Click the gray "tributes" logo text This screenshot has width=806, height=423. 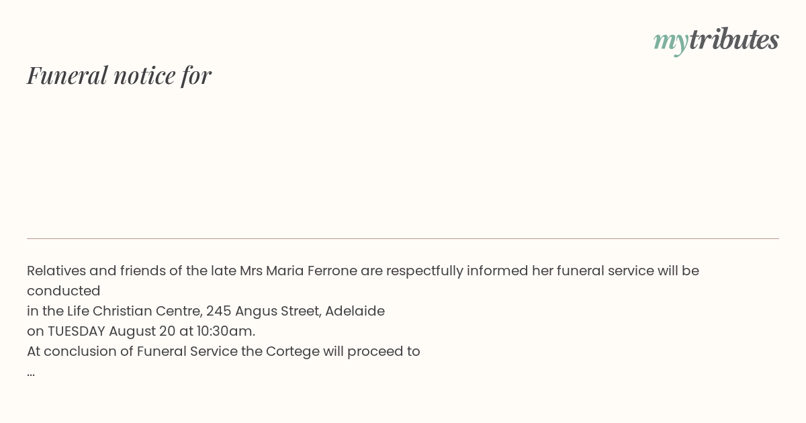point(733,39)
